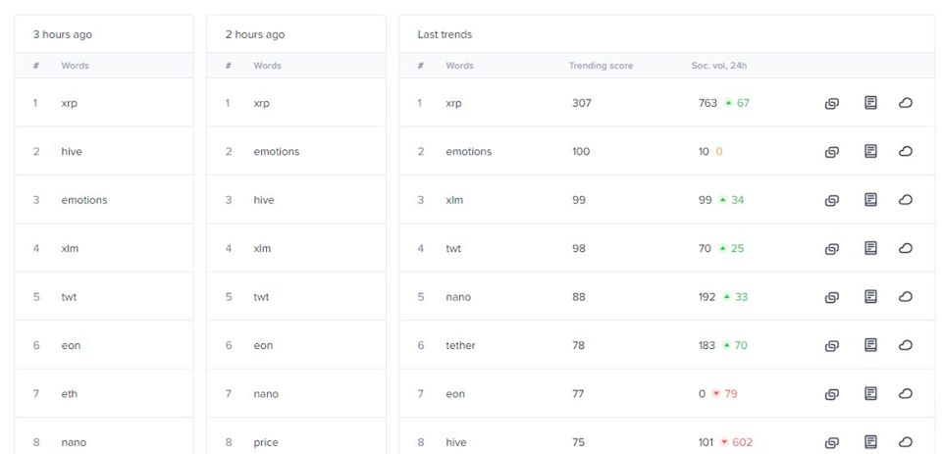Click 'price' in the 2 hours ago list

(266, 442)
